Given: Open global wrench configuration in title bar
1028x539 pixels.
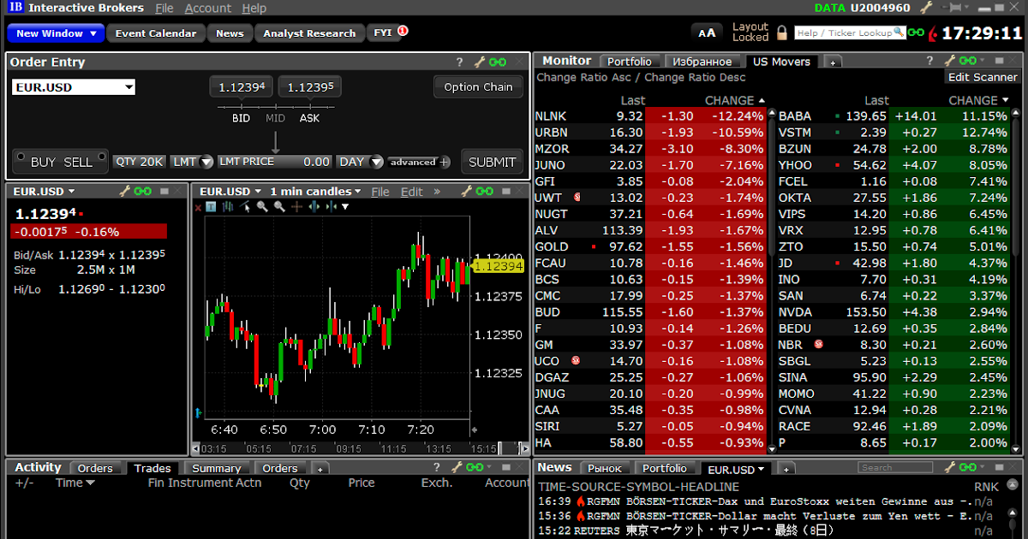Looking at the screenshot, I should [926, 9].
